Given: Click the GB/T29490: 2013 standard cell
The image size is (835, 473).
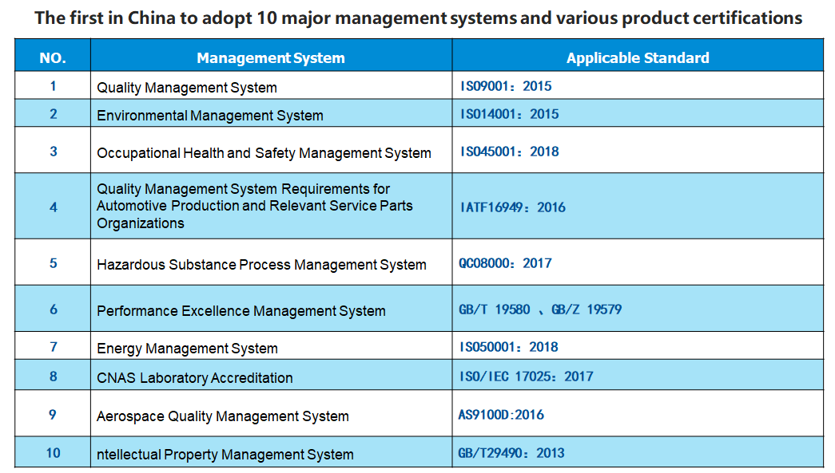Looking at the screenshot, I should coord(638,451).
